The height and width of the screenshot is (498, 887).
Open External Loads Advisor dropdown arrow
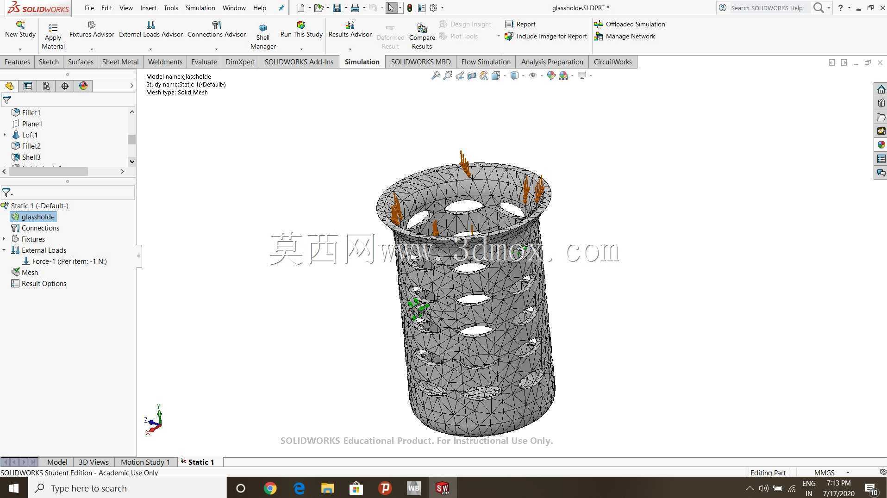[150, 49]
